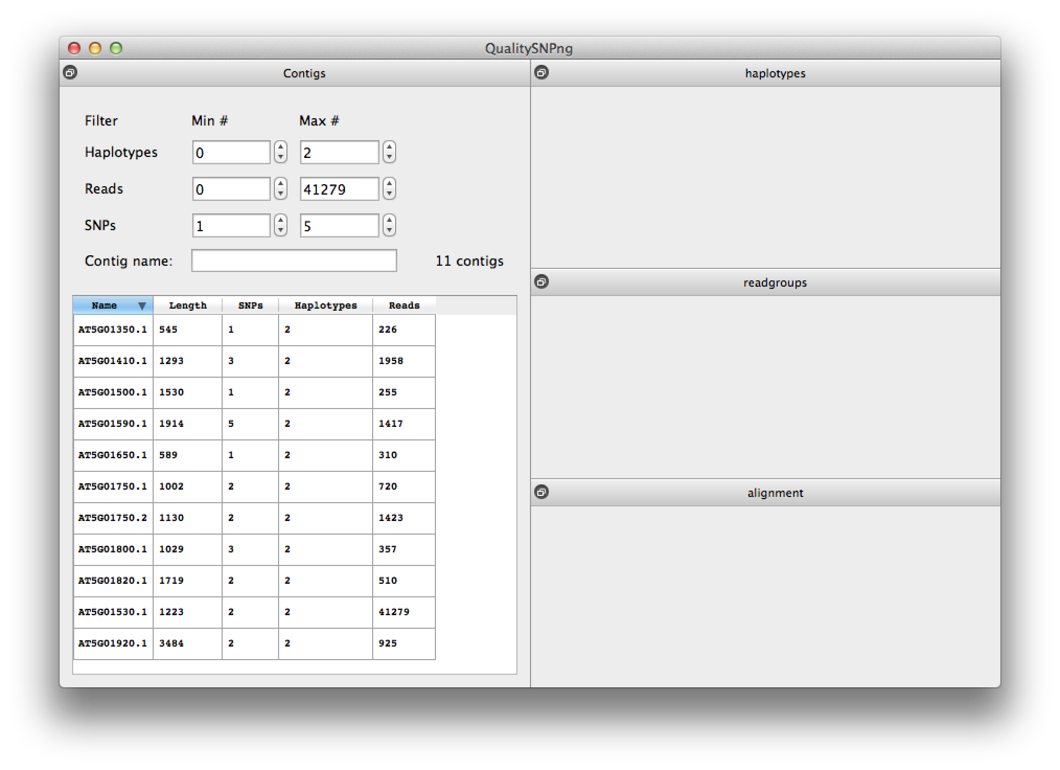Image resolution: width=1060 pixels, height=770 pixels.
Task: Click the stepper beside Haplotypes Min
Action: 281,152
